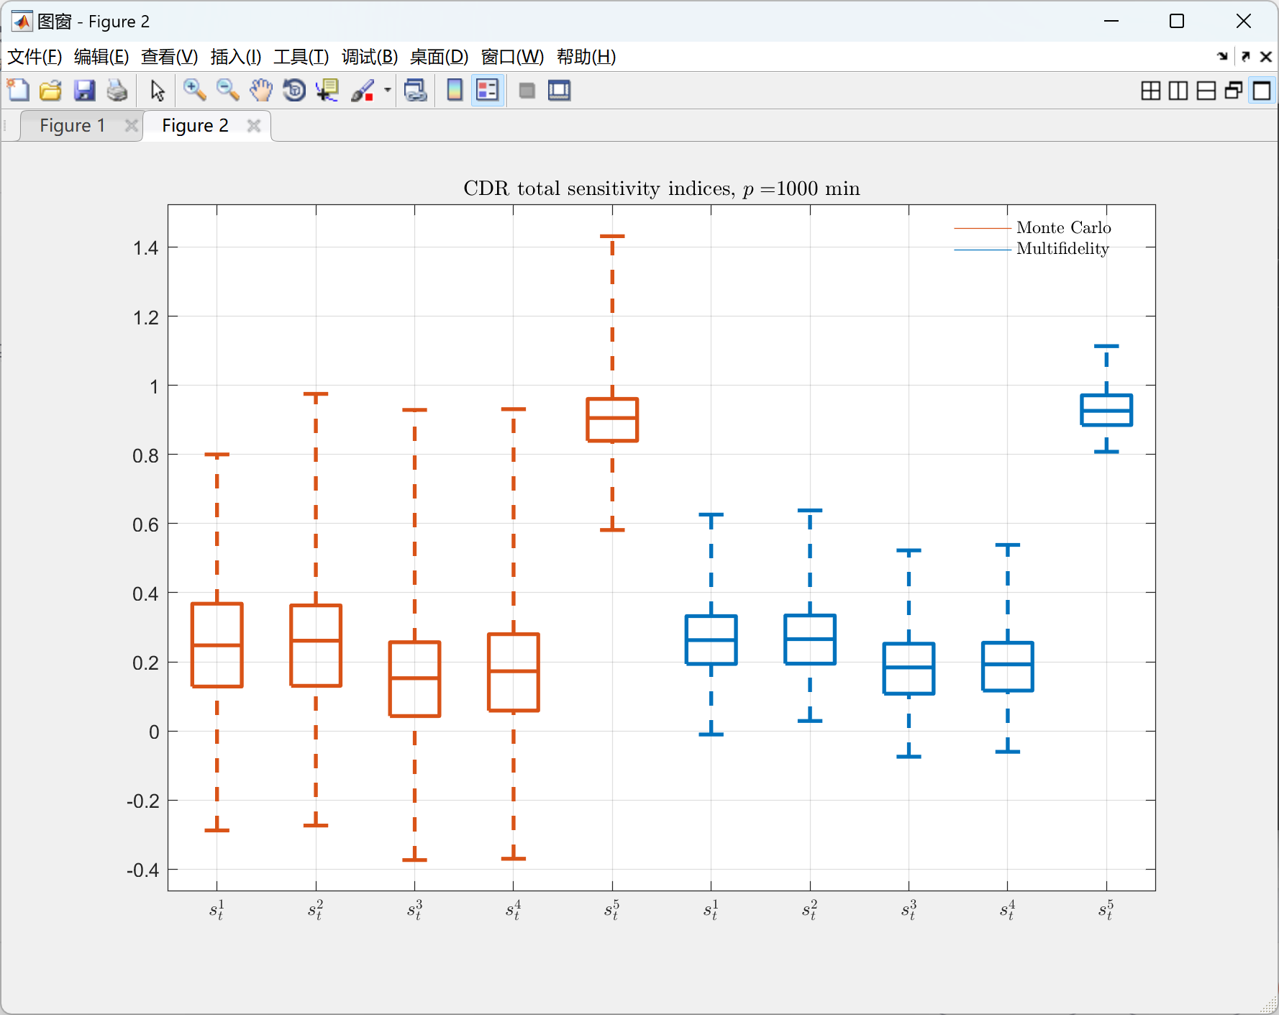Select the Figure 2 tab
This screenshot has height=1015, width=1279.
[195, 126]
